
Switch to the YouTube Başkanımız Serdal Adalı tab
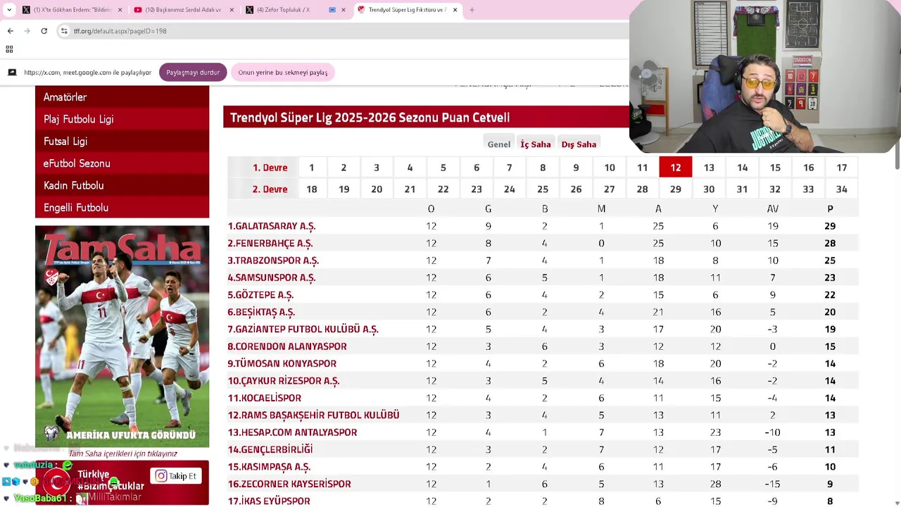[183, 10]
